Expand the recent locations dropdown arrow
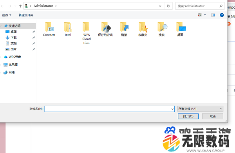Image resolution: width=235 pixels, height=153 pixels. [x=15, y=6]
